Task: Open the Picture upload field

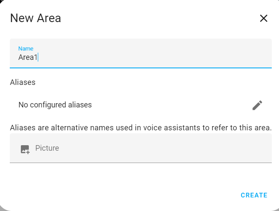Action: click(x=140, y=148)
